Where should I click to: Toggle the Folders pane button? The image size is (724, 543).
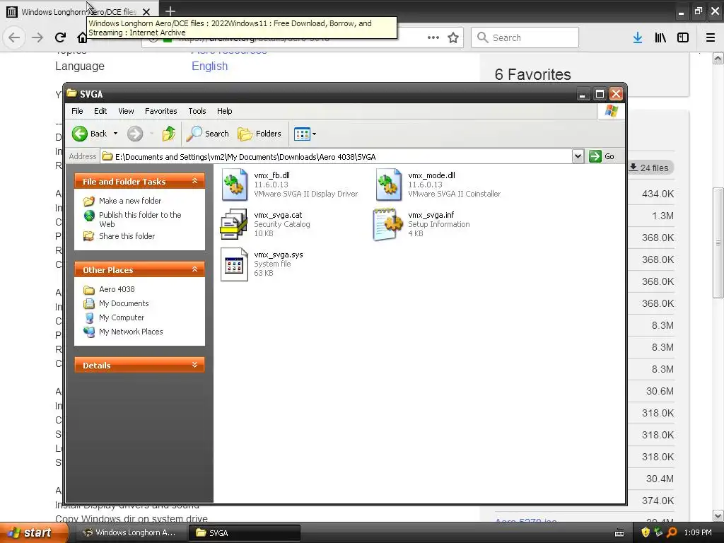pos(259,134)
